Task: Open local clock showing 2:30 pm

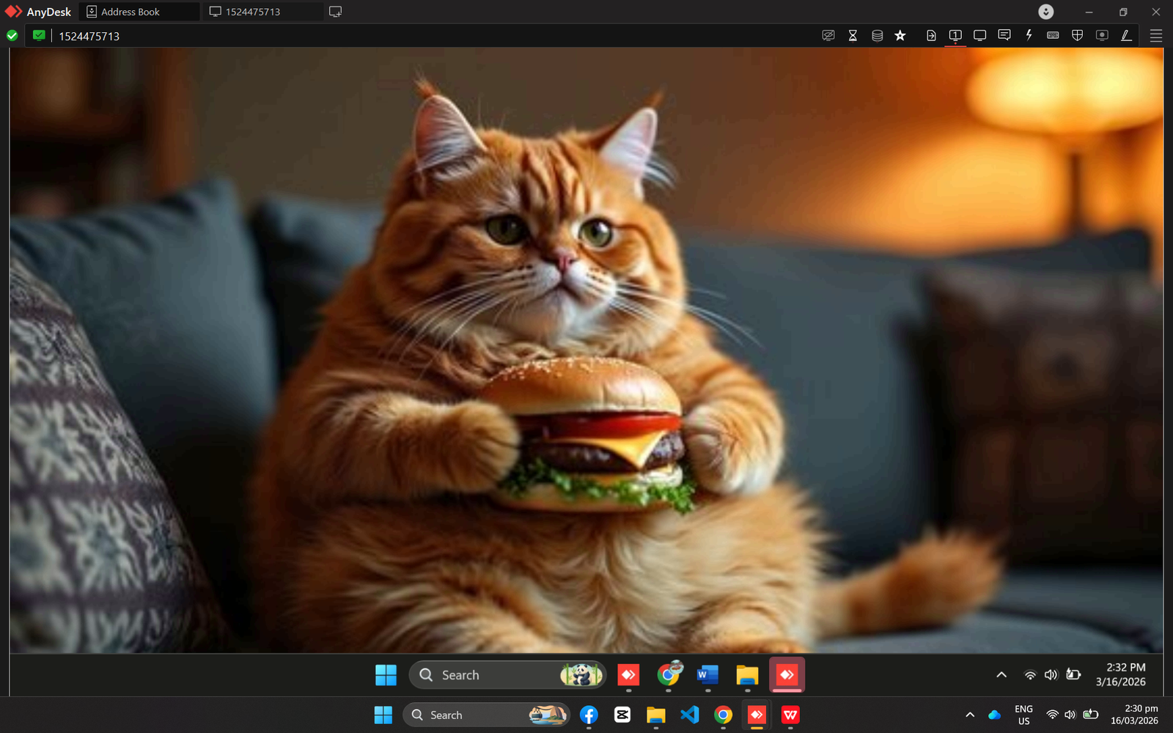Action: 1135,715
